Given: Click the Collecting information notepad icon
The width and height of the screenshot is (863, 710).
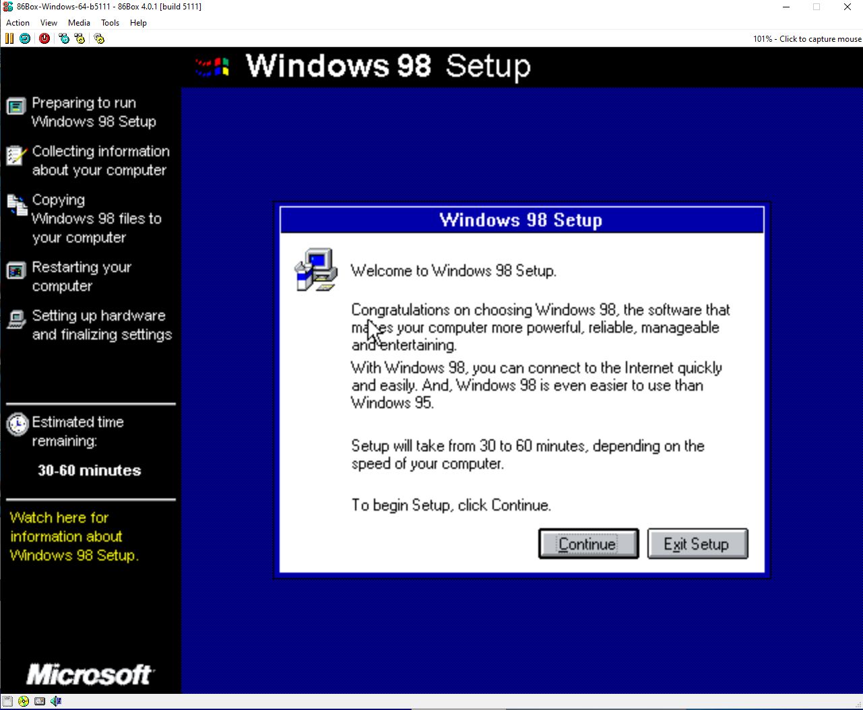Looking at the screenshot, I should [16, 156].
